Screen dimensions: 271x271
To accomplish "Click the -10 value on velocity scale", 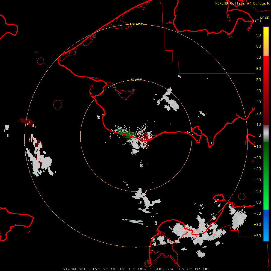I will pos(257,147).
